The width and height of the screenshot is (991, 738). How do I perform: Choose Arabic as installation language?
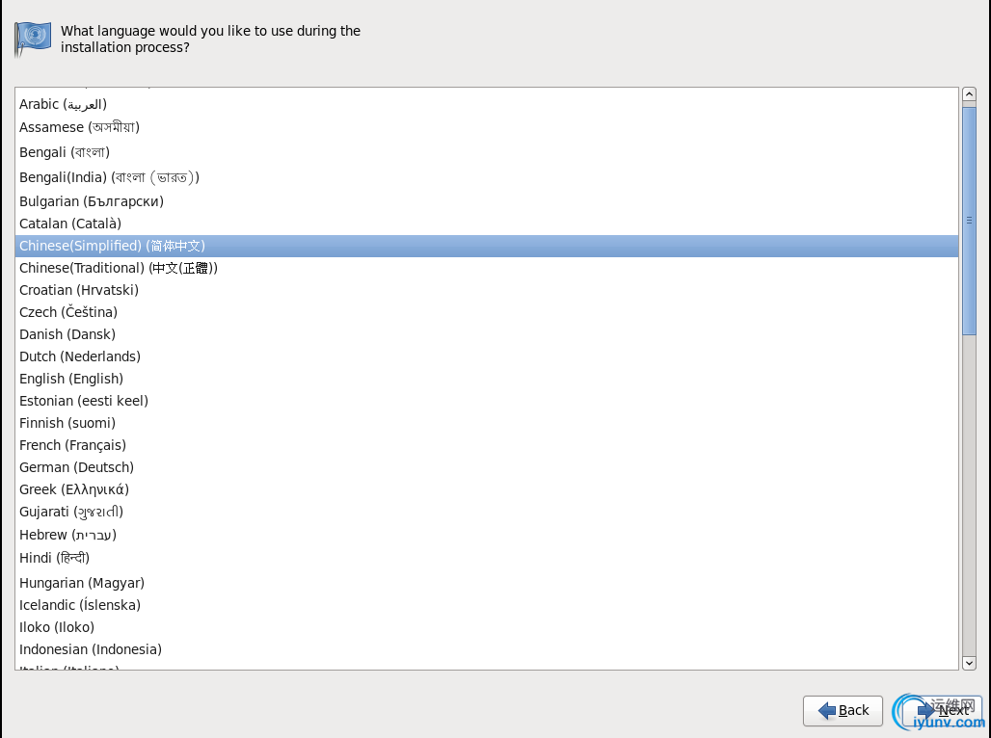pos(487,104)
